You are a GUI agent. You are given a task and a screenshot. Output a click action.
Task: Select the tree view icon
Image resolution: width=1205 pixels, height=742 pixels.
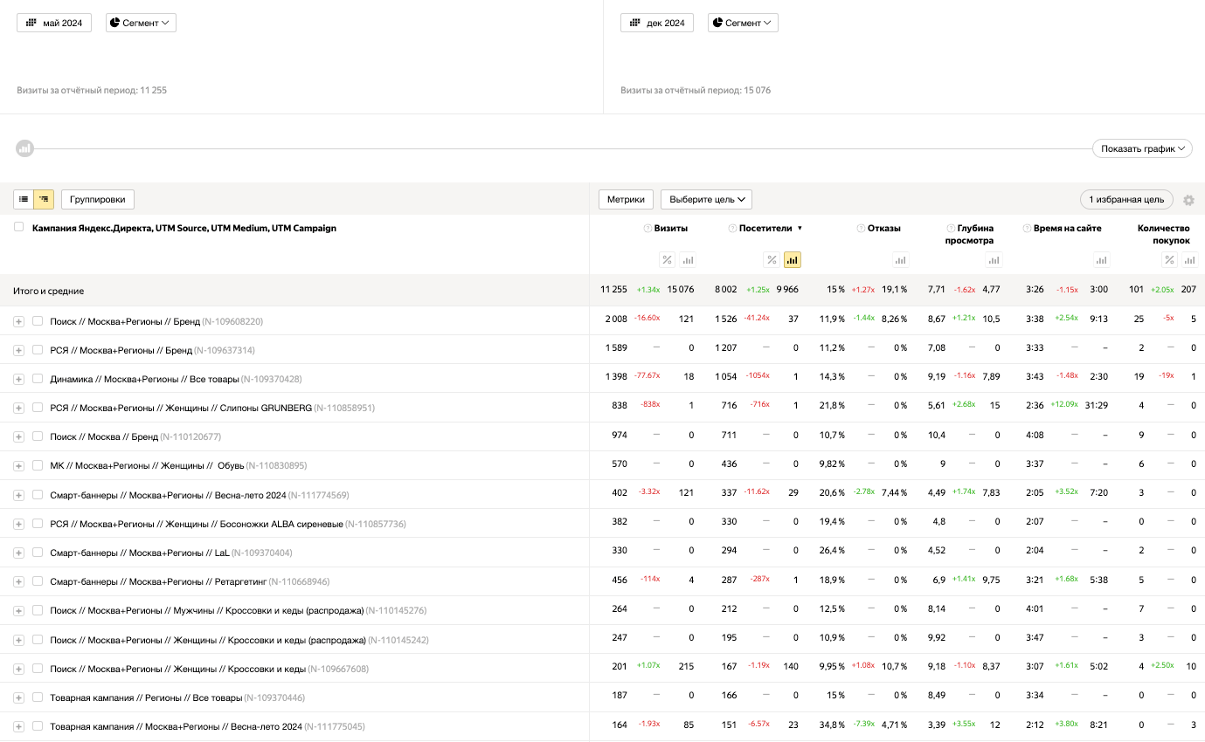[44, 199]
